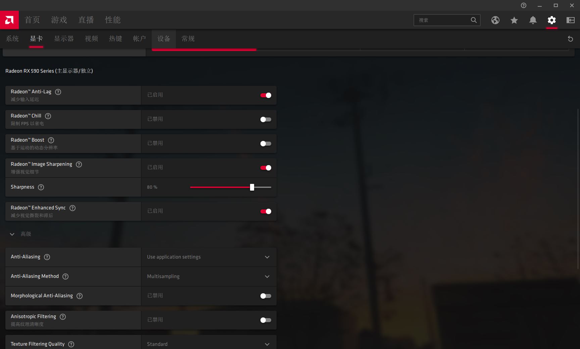Click the 已启用 status in Anti-Lag row
This screenshot has height=349, width=580.
click(x=155, y=95)
